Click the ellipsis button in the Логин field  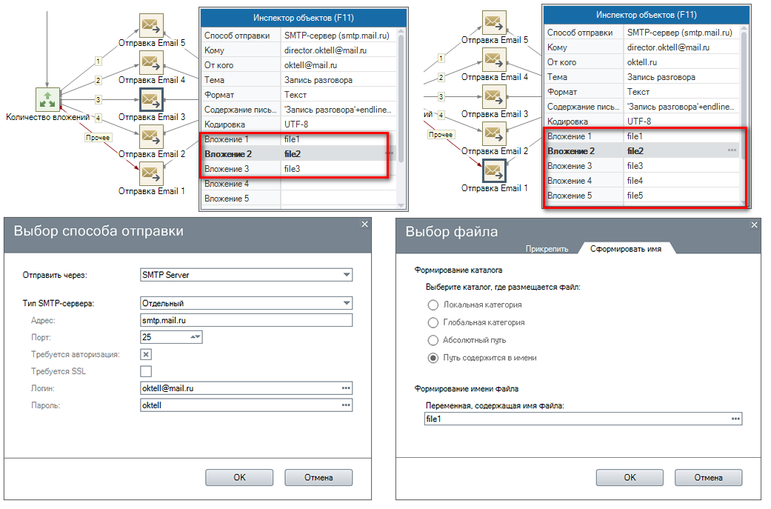click(x=345, y=388)
